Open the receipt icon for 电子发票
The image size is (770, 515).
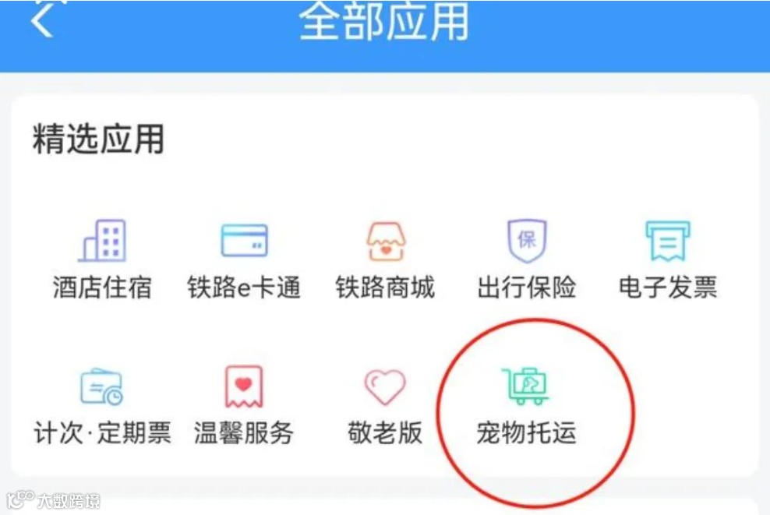point(668,241)
